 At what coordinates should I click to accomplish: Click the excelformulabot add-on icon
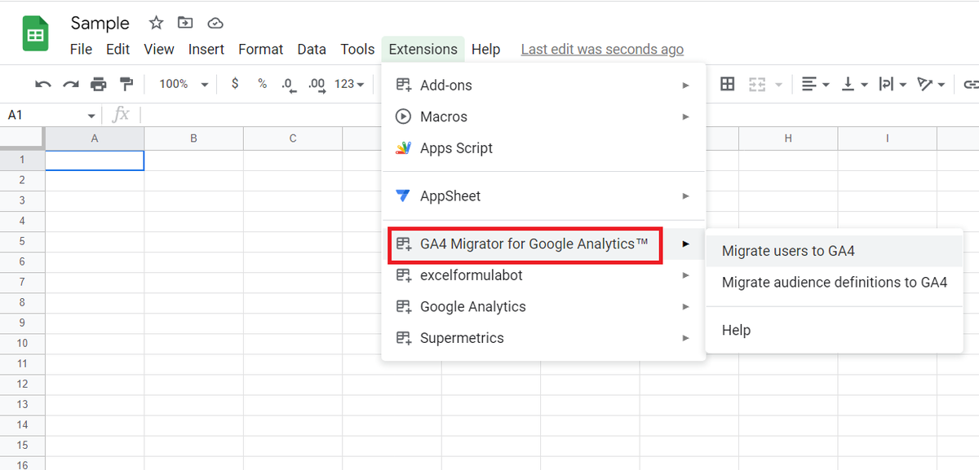click(x=403, y=275)
